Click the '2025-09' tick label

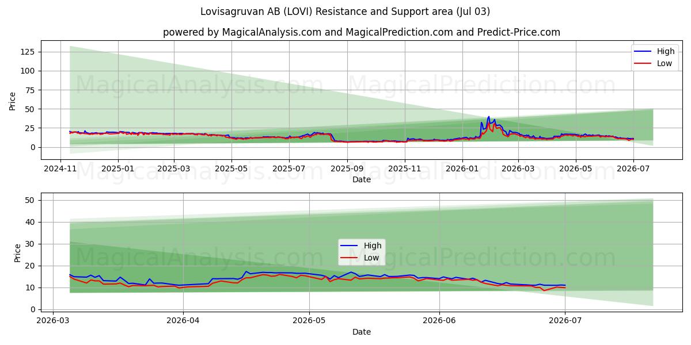[x=347, y=169]
